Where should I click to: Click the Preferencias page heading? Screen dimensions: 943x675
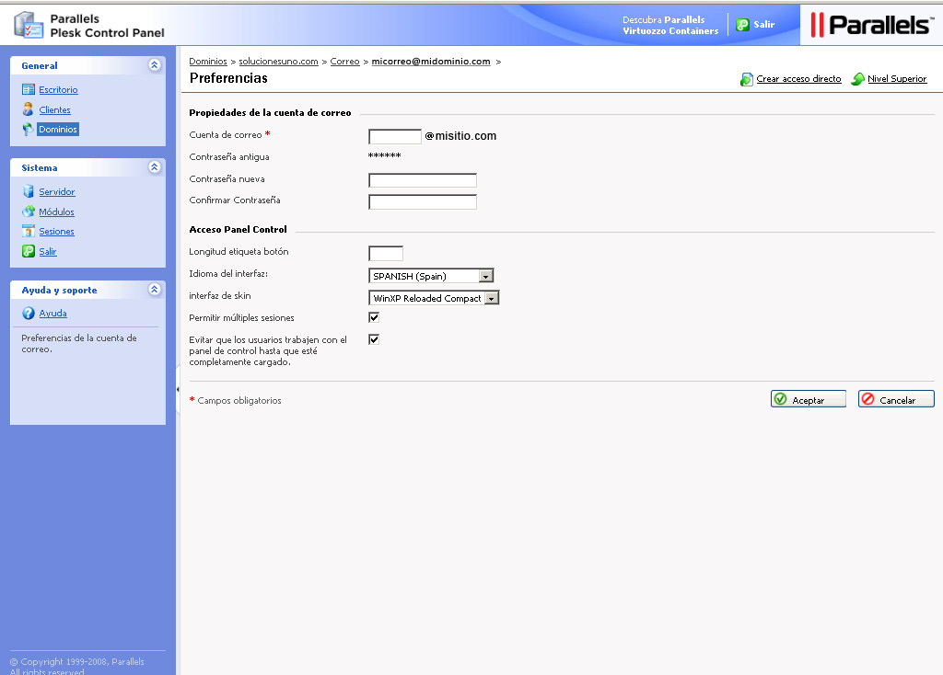pyautogui.click(x=228, y=78)
